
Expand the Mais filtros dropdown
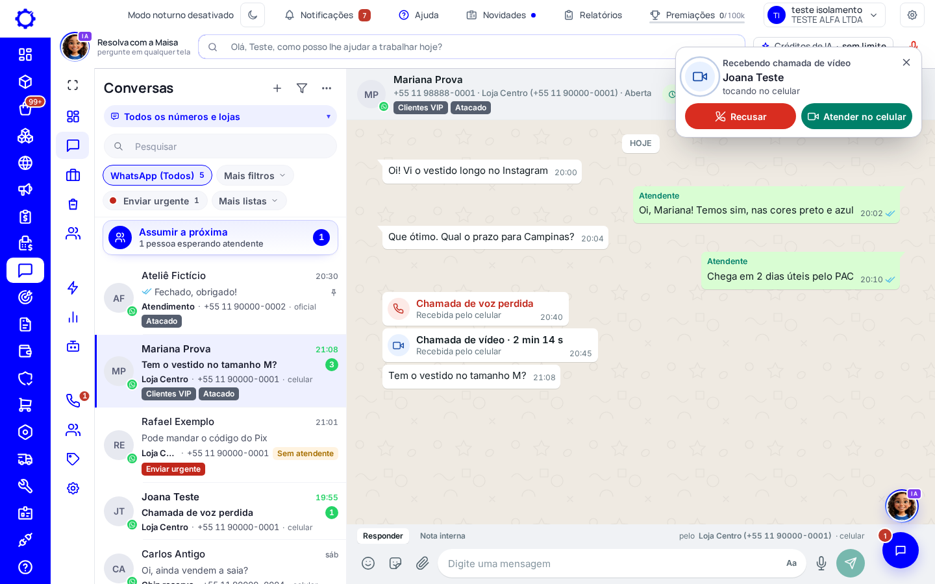(255, 175)
